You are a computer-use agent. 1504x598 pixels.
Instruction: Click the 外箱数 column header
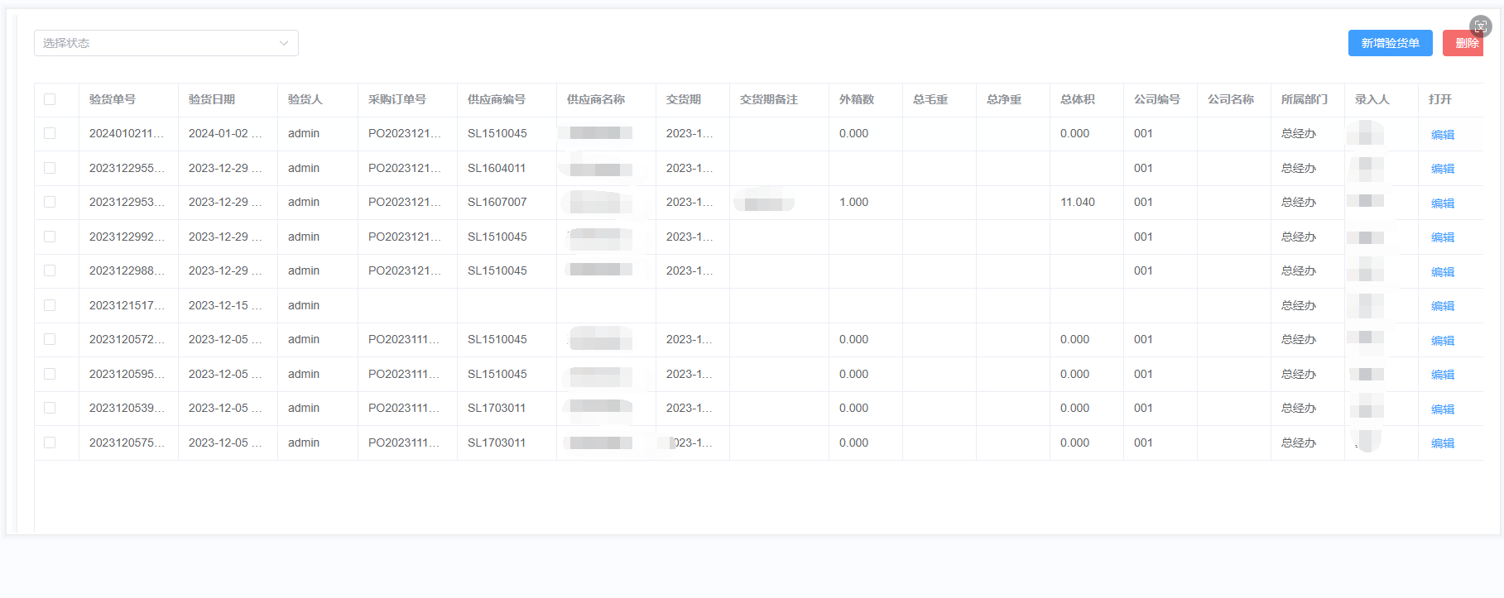coord(857,99)
